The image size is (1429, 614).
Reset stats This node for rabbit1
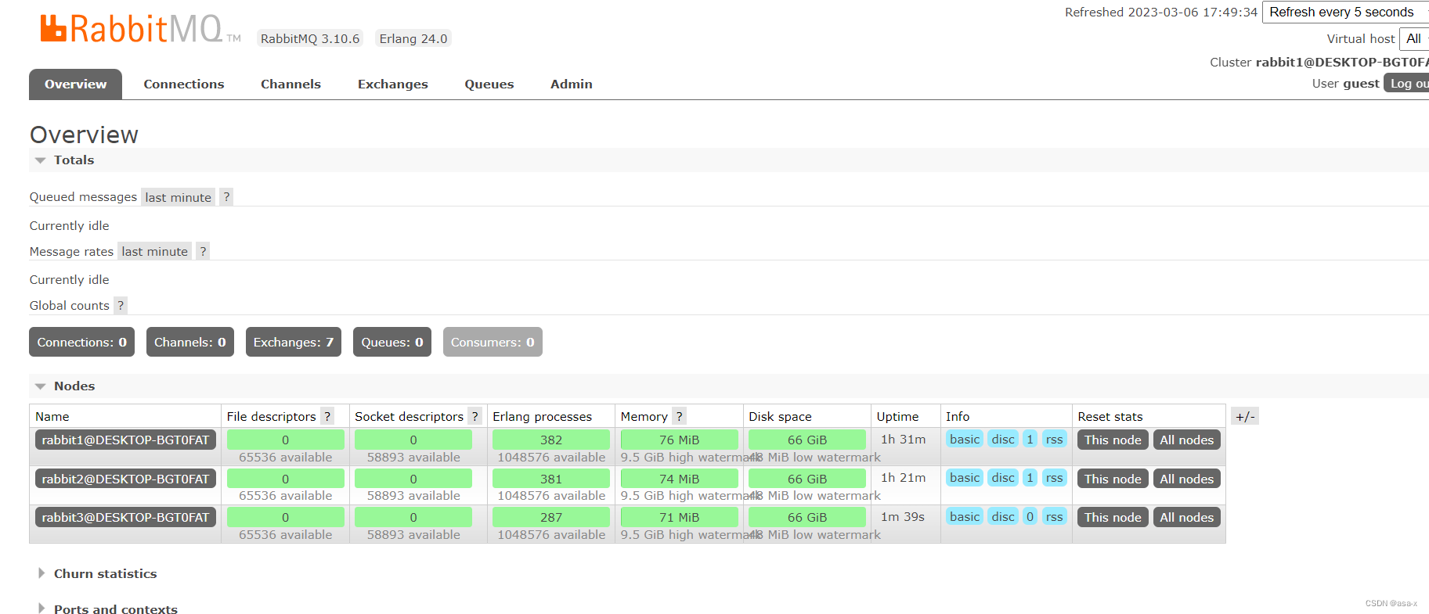click(1113, 440)
